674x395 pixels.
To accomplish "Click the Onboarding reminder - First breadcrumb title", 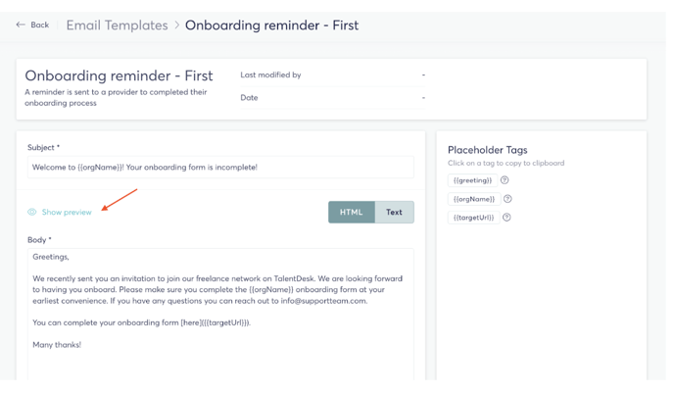I will click(x=271, y=25).
